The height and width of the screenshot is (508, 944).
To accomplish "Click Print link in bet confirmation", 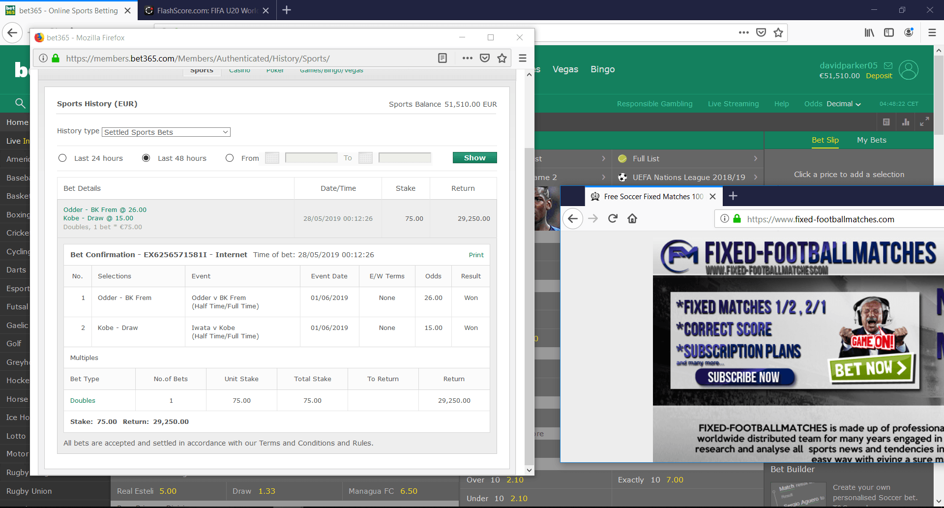I will pyautogui.click(x=476, y=255).
